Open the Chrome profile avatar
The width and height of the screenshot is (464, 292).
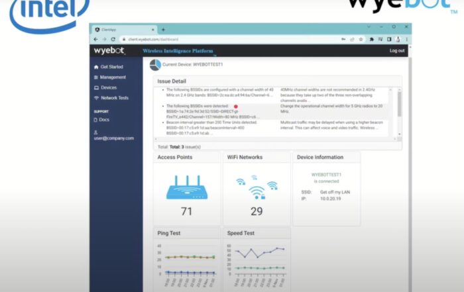pyautogui.click(x=398, y=39)
